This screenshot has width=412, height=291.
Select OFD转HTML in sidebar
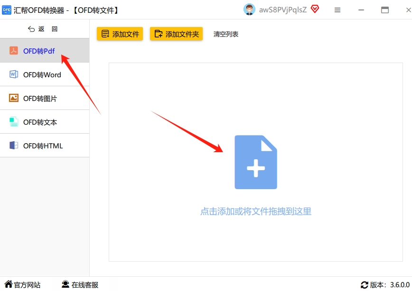click(45, 145)
